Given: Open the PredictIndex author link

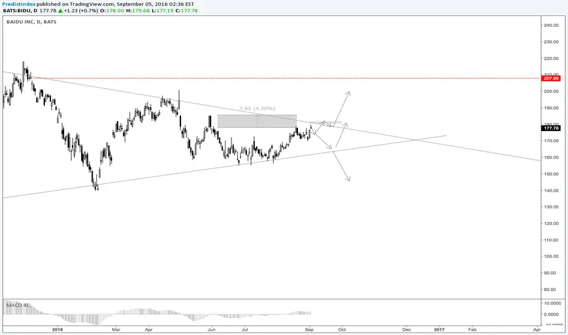Looking at the screenshot, I should [x=20, y=4].
